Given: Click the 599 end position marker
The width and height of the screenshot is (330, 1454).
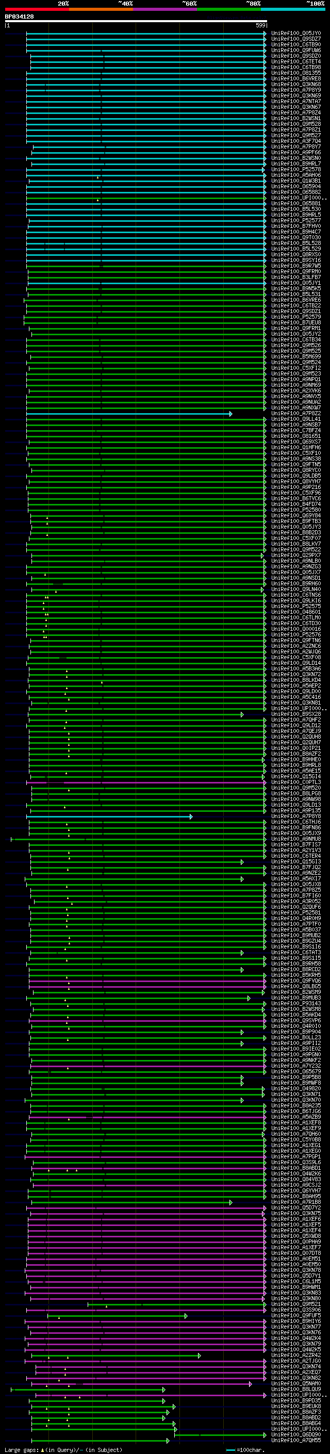Looking at the screenshot, I should [260, 25].
